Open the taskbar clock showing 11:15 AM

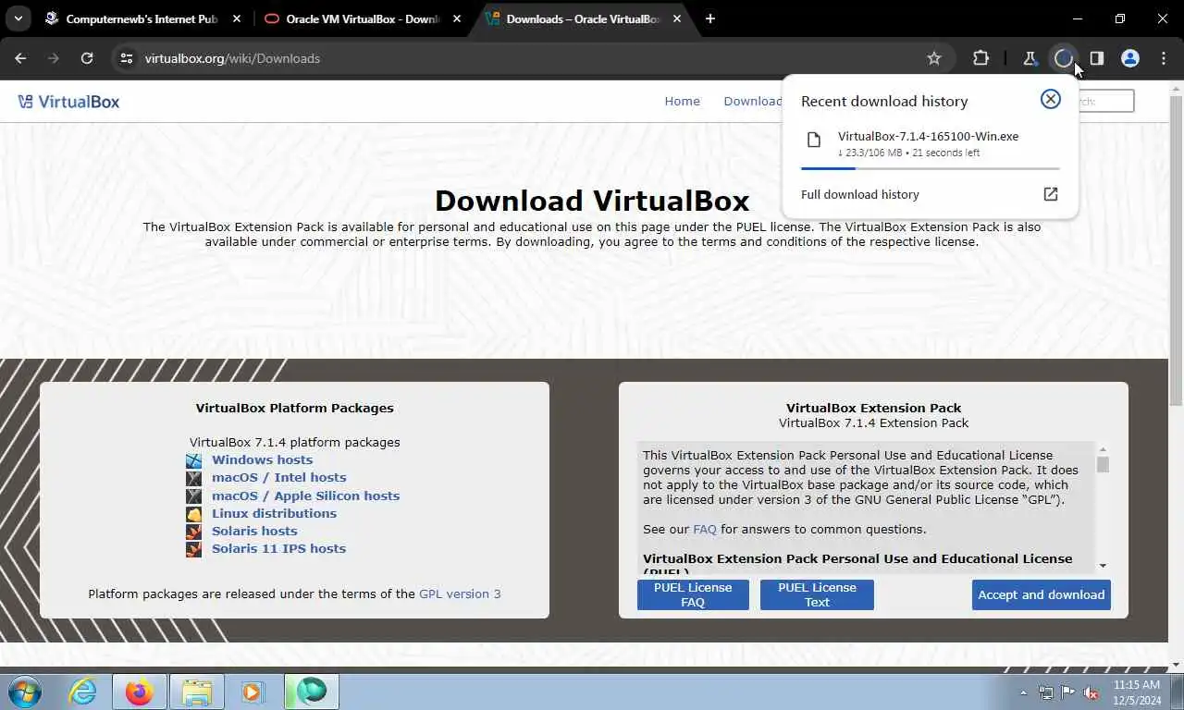click(1137, 692)
